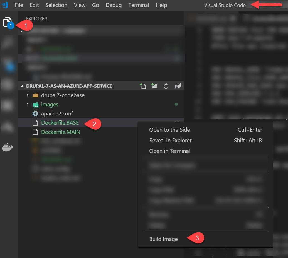Image resolution: width=288 pixels, height=258 pixels.
Task: Refresh the Explorer file tree
Action: point(166,86)
